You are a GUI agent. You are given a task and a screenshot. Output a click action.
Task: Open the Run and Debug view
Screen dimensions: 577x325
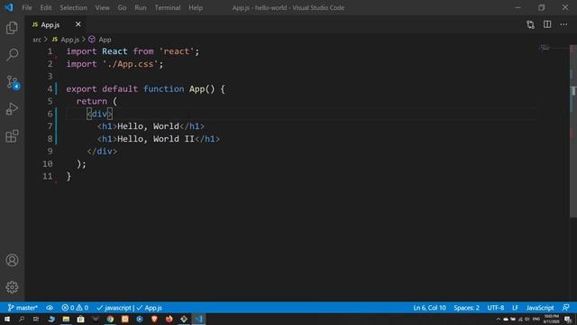coord(12,108)
